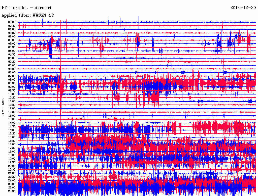This screenshot has width=258, height=196.
Task: Select the 16:30 time label
Action: [12, 141]
